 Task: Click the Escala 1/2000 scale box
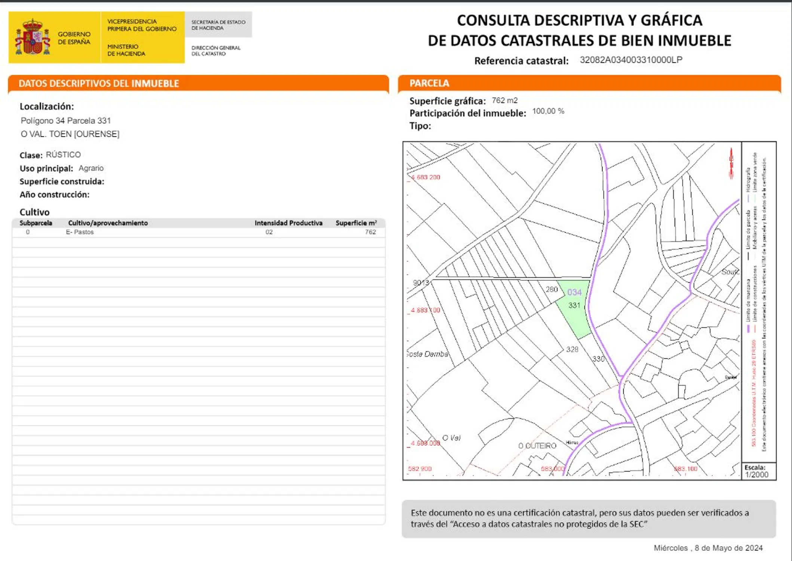pos(758,471)
